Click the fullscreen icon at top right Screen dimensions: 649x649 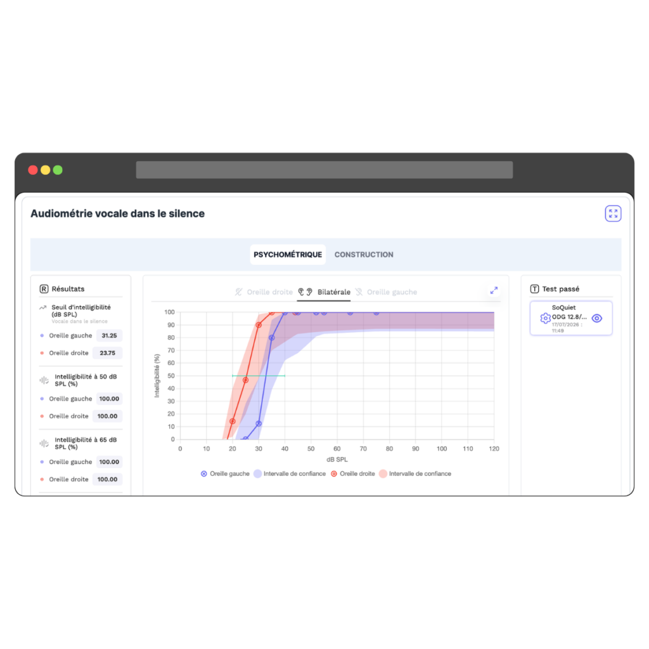click(613, 214)
